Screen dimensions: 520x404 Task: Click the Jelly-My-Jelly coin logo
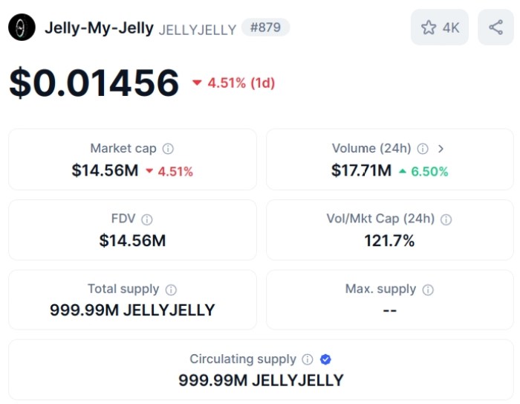tap(22, 28)
